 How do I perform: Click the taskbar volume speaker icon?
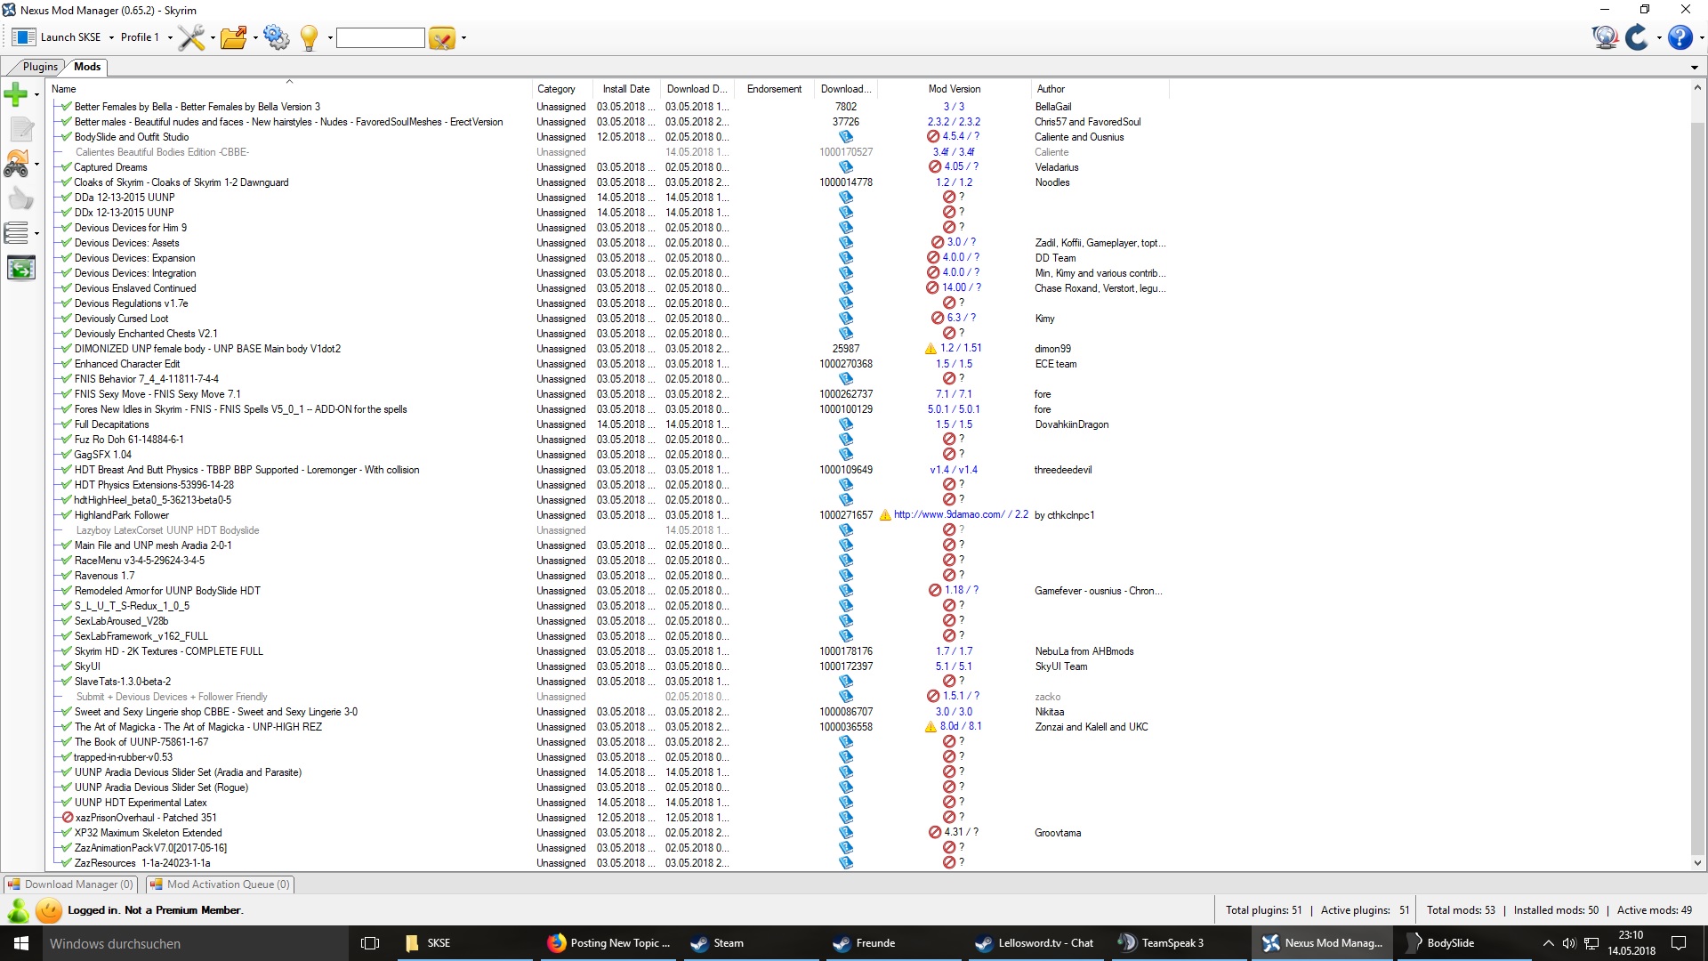(1568, 943)
